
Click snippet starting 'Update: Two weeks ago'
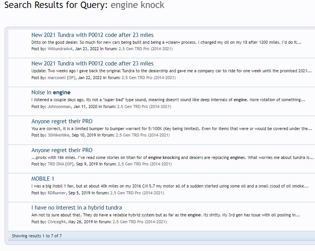click(171, 71)
